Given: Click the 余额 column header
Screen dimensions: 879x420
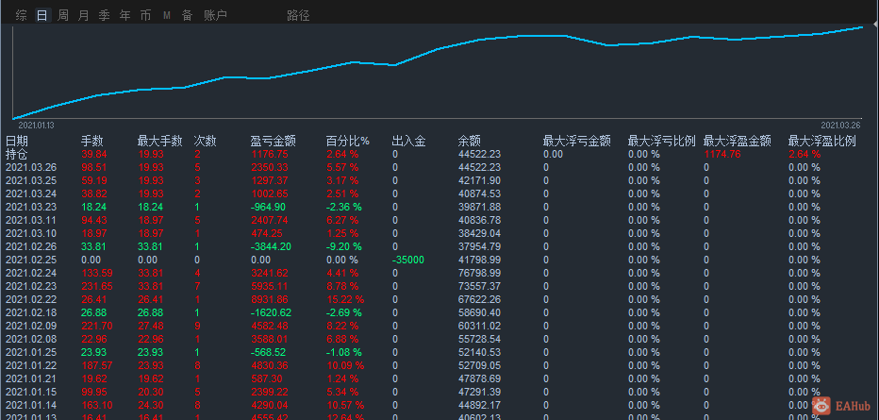Looking at the screenshot, I should (470, 142).
